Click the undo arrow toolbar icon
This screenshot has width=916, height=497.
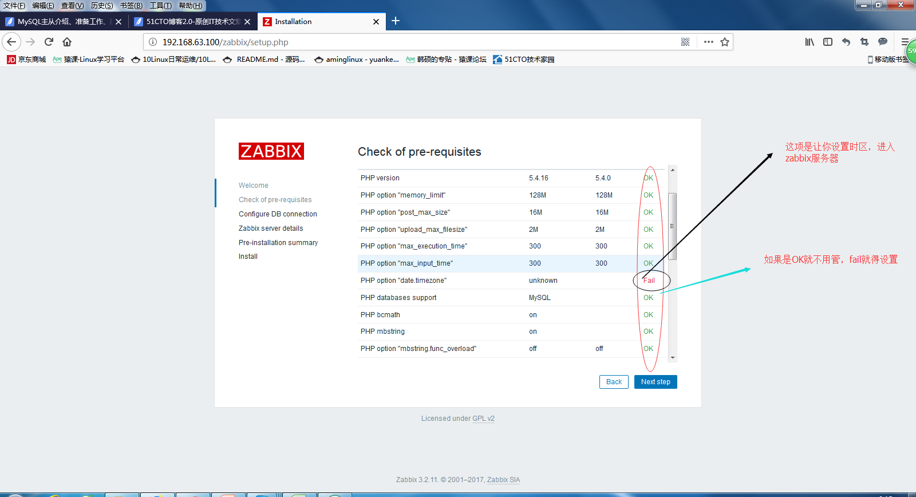point(846,42)
